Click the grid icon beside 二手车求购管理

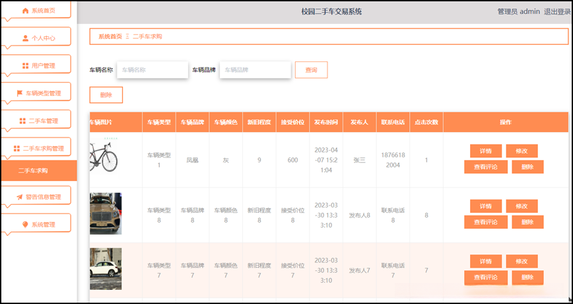17,149
